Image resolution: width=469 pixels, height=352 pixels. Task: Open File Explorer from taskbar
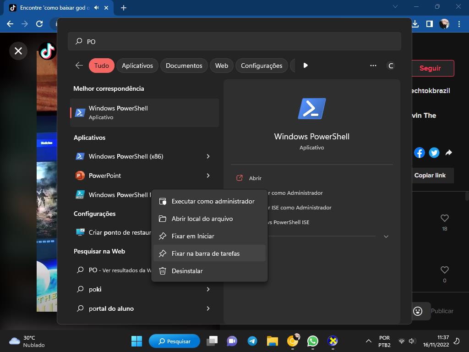[273, 341]
